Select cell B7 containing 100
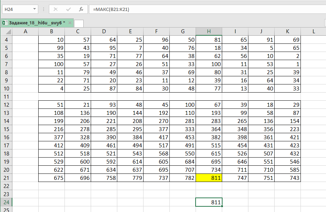326x212 pixels. click(52, 64)
